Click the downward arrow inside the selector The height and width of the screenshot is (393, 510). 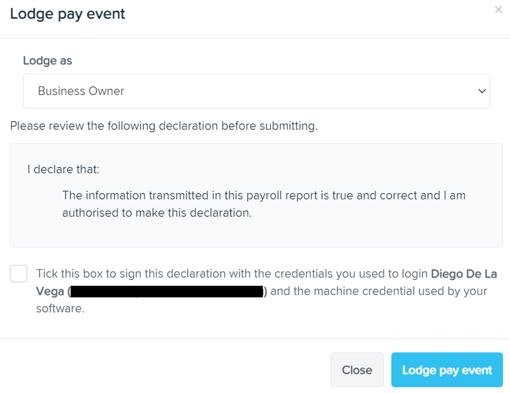[481, 90]
